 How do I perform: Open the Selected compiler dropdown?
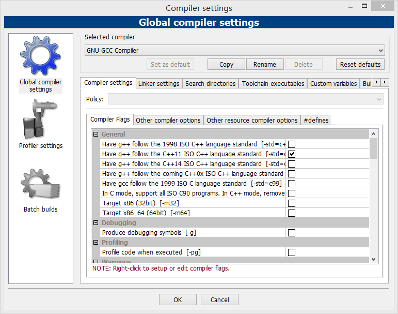coord(234,50)
